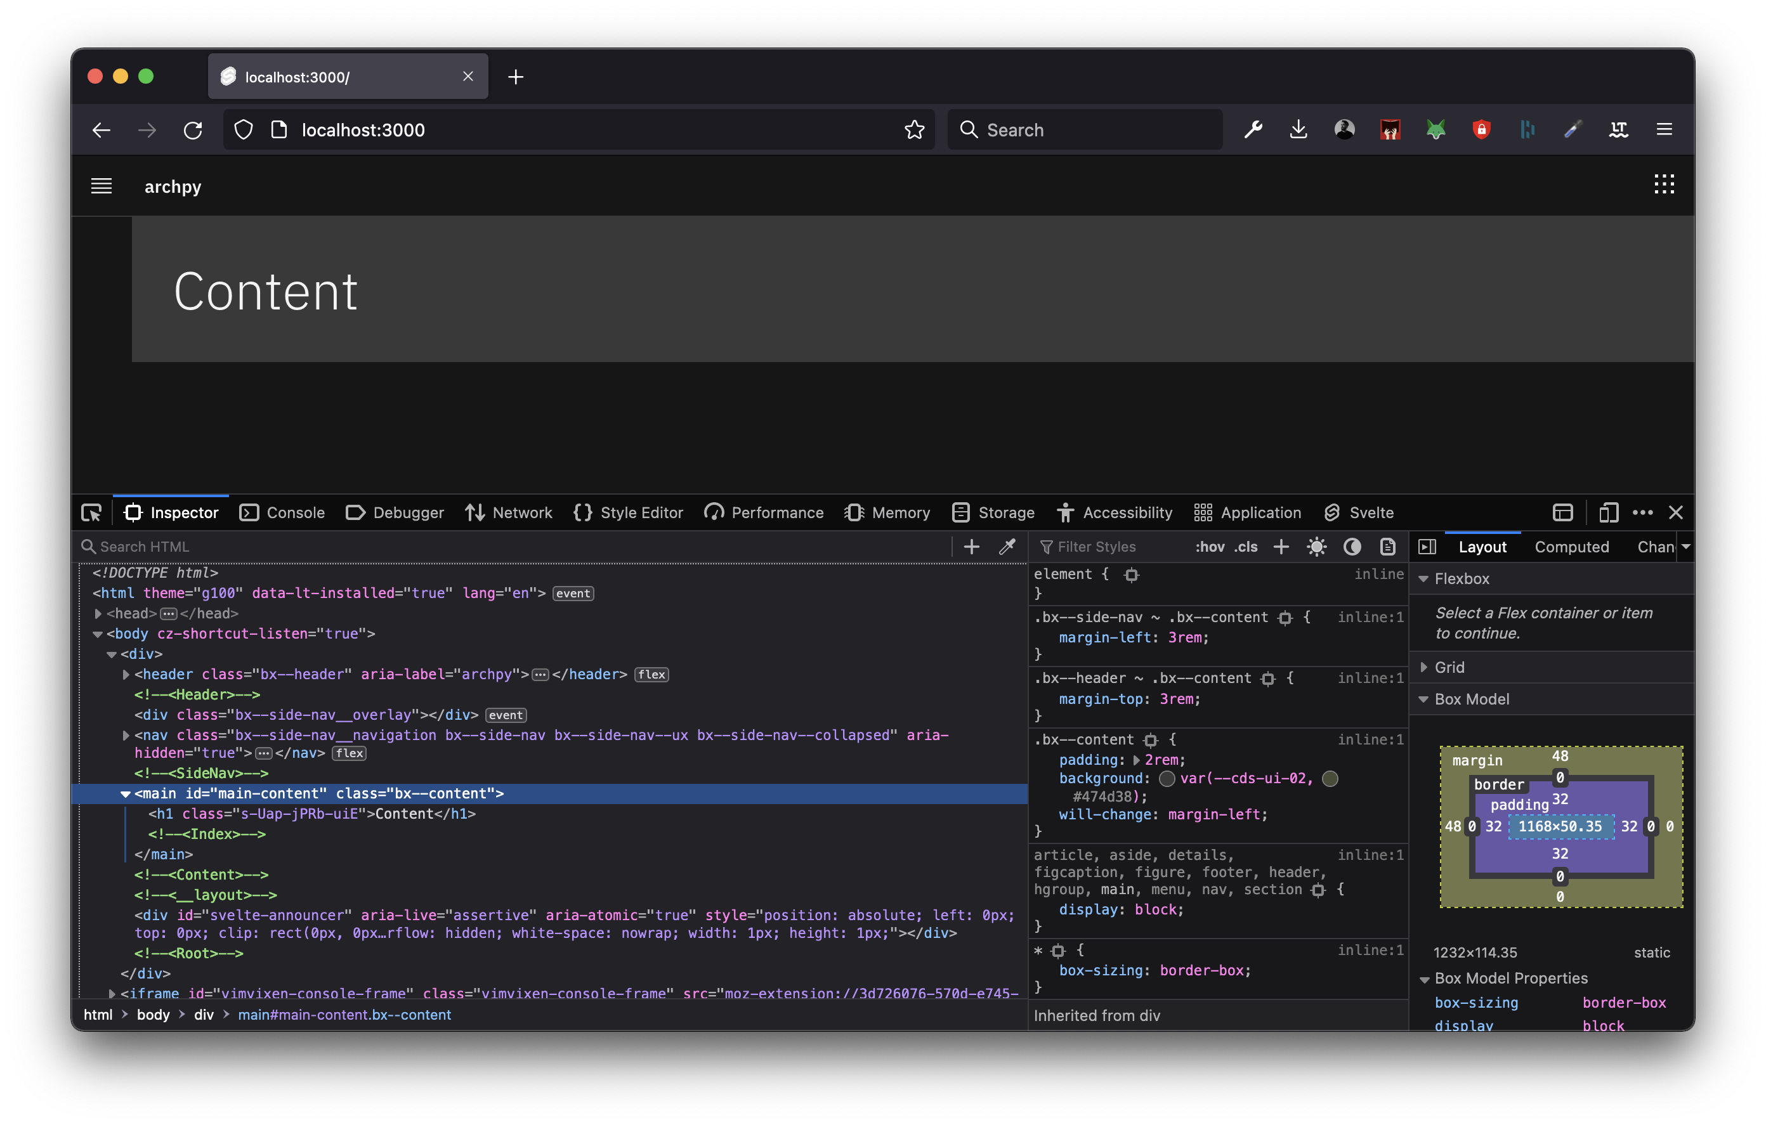Enable dark color scheme simulation
The height and width of the screenshot is (1125, 1766).
(x=1352, y=547)
